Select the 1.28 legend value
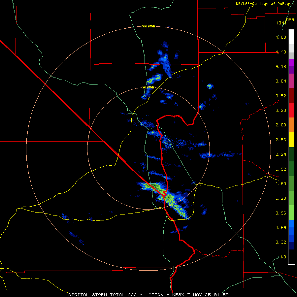Screen dimensions: 297x297 tap(281, 198)
